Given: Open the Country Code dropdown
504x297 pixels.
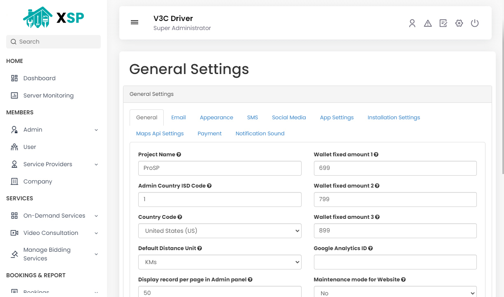Looking at the screenshot, I should (219, 231).
